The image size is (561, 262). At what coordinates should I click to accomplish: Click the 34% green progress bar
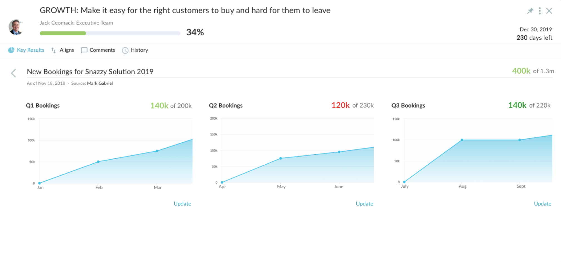coord(63,33)
